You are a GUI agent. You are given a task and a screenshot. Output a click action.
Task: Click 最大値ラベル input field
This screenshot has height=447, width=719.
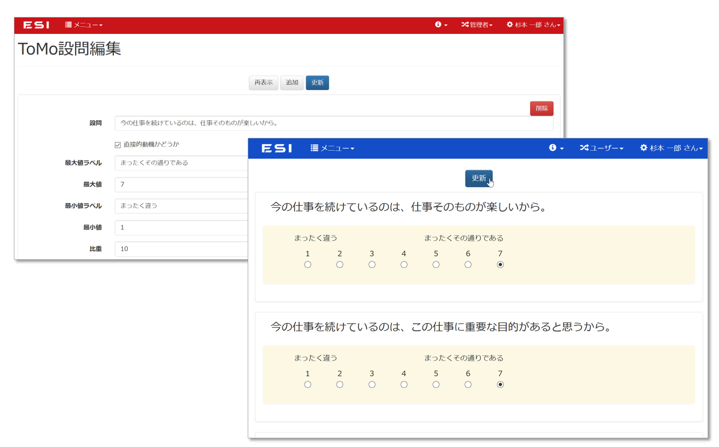point(181,163)
